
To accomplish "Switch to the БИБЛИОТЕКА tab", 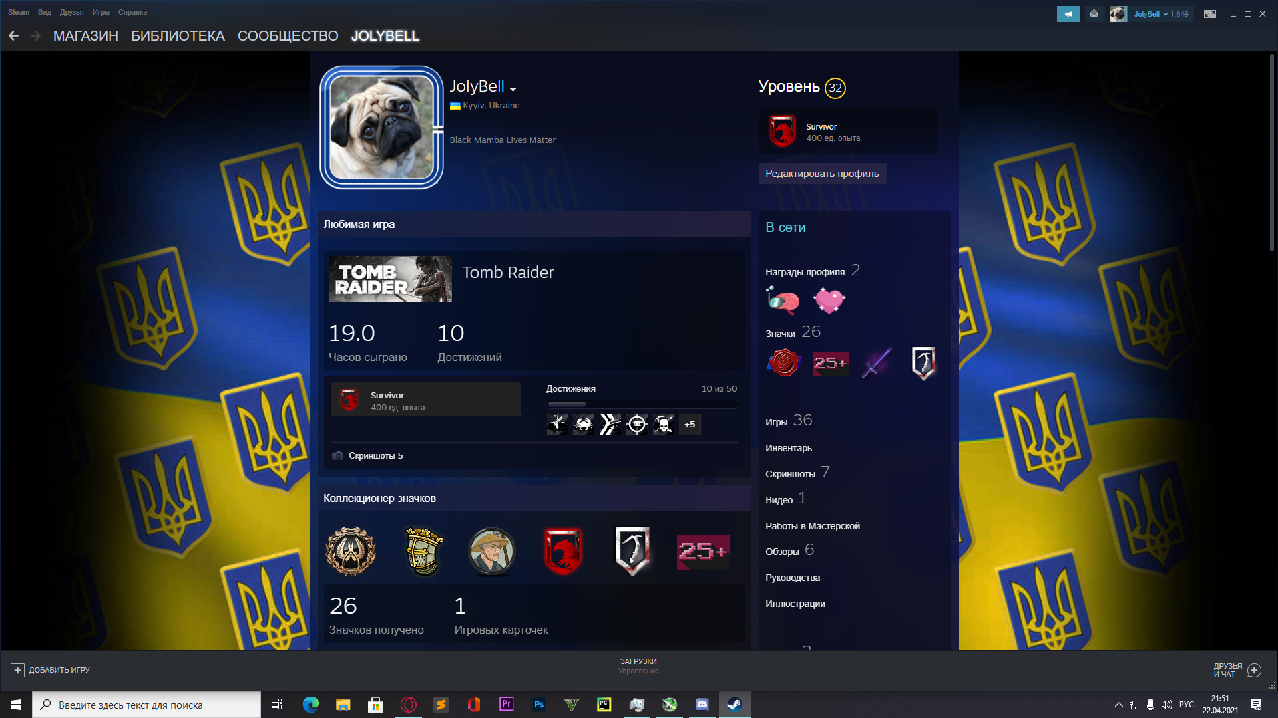I will [x=178, y=36].
